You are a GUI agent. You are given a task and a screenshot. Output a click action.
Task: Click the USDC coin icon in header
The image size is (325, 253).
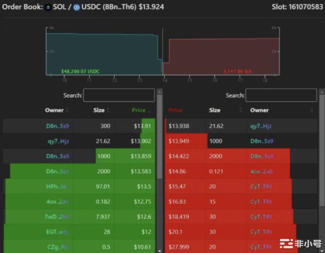click(x=76, y=8)
